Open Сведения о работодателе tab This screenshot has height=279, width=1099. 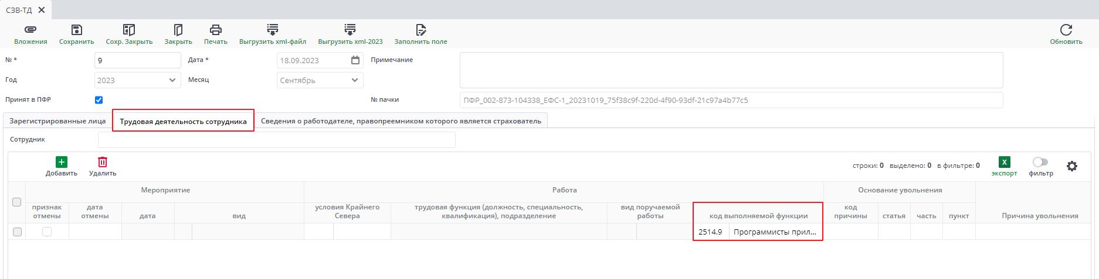point(401,121)
